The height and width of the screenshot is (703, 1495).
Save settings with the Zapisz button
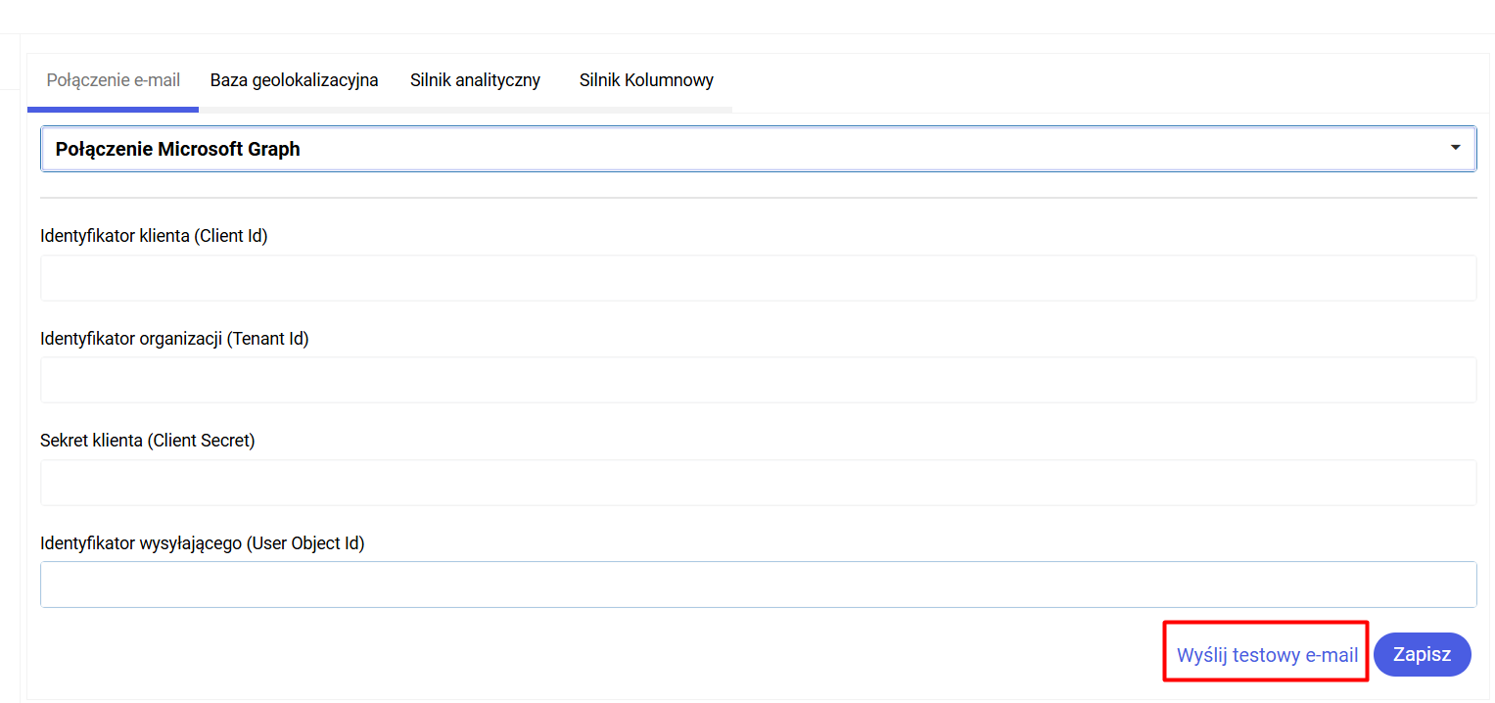(1422, 654)
